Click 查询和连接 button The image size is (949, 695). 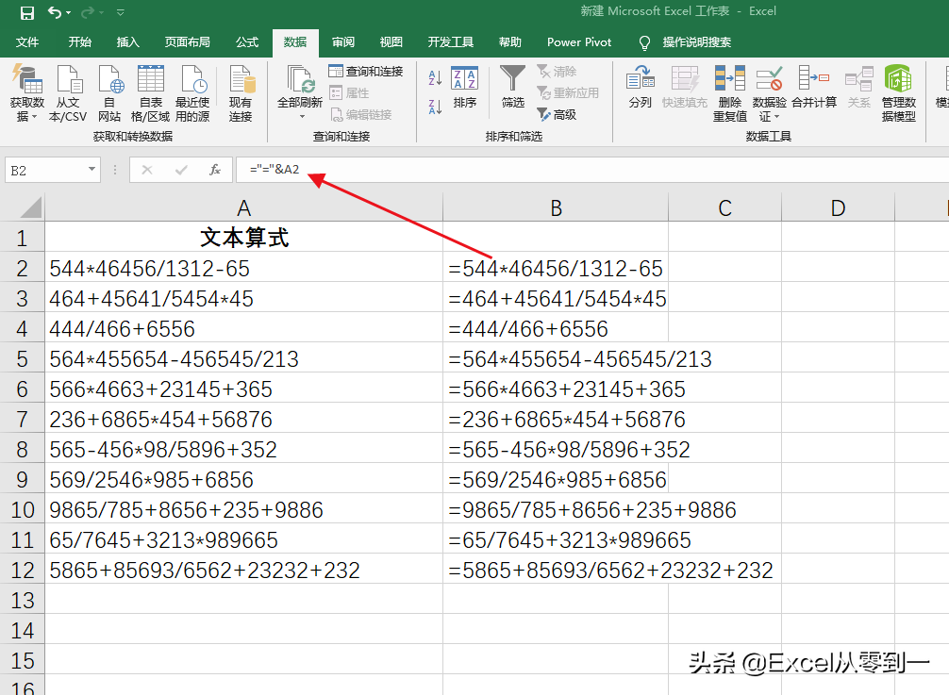365,72
